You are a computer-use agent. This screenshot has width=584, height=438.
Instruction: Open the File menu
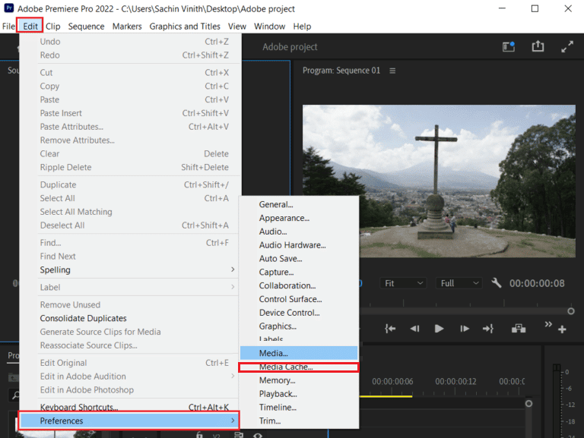tap(8, 27)
